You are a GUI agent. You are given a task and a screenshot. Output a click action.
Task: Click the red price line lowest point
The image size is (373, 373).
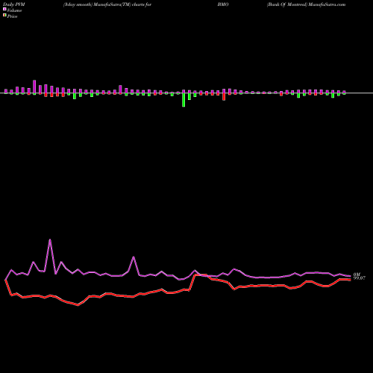(78, 305)
